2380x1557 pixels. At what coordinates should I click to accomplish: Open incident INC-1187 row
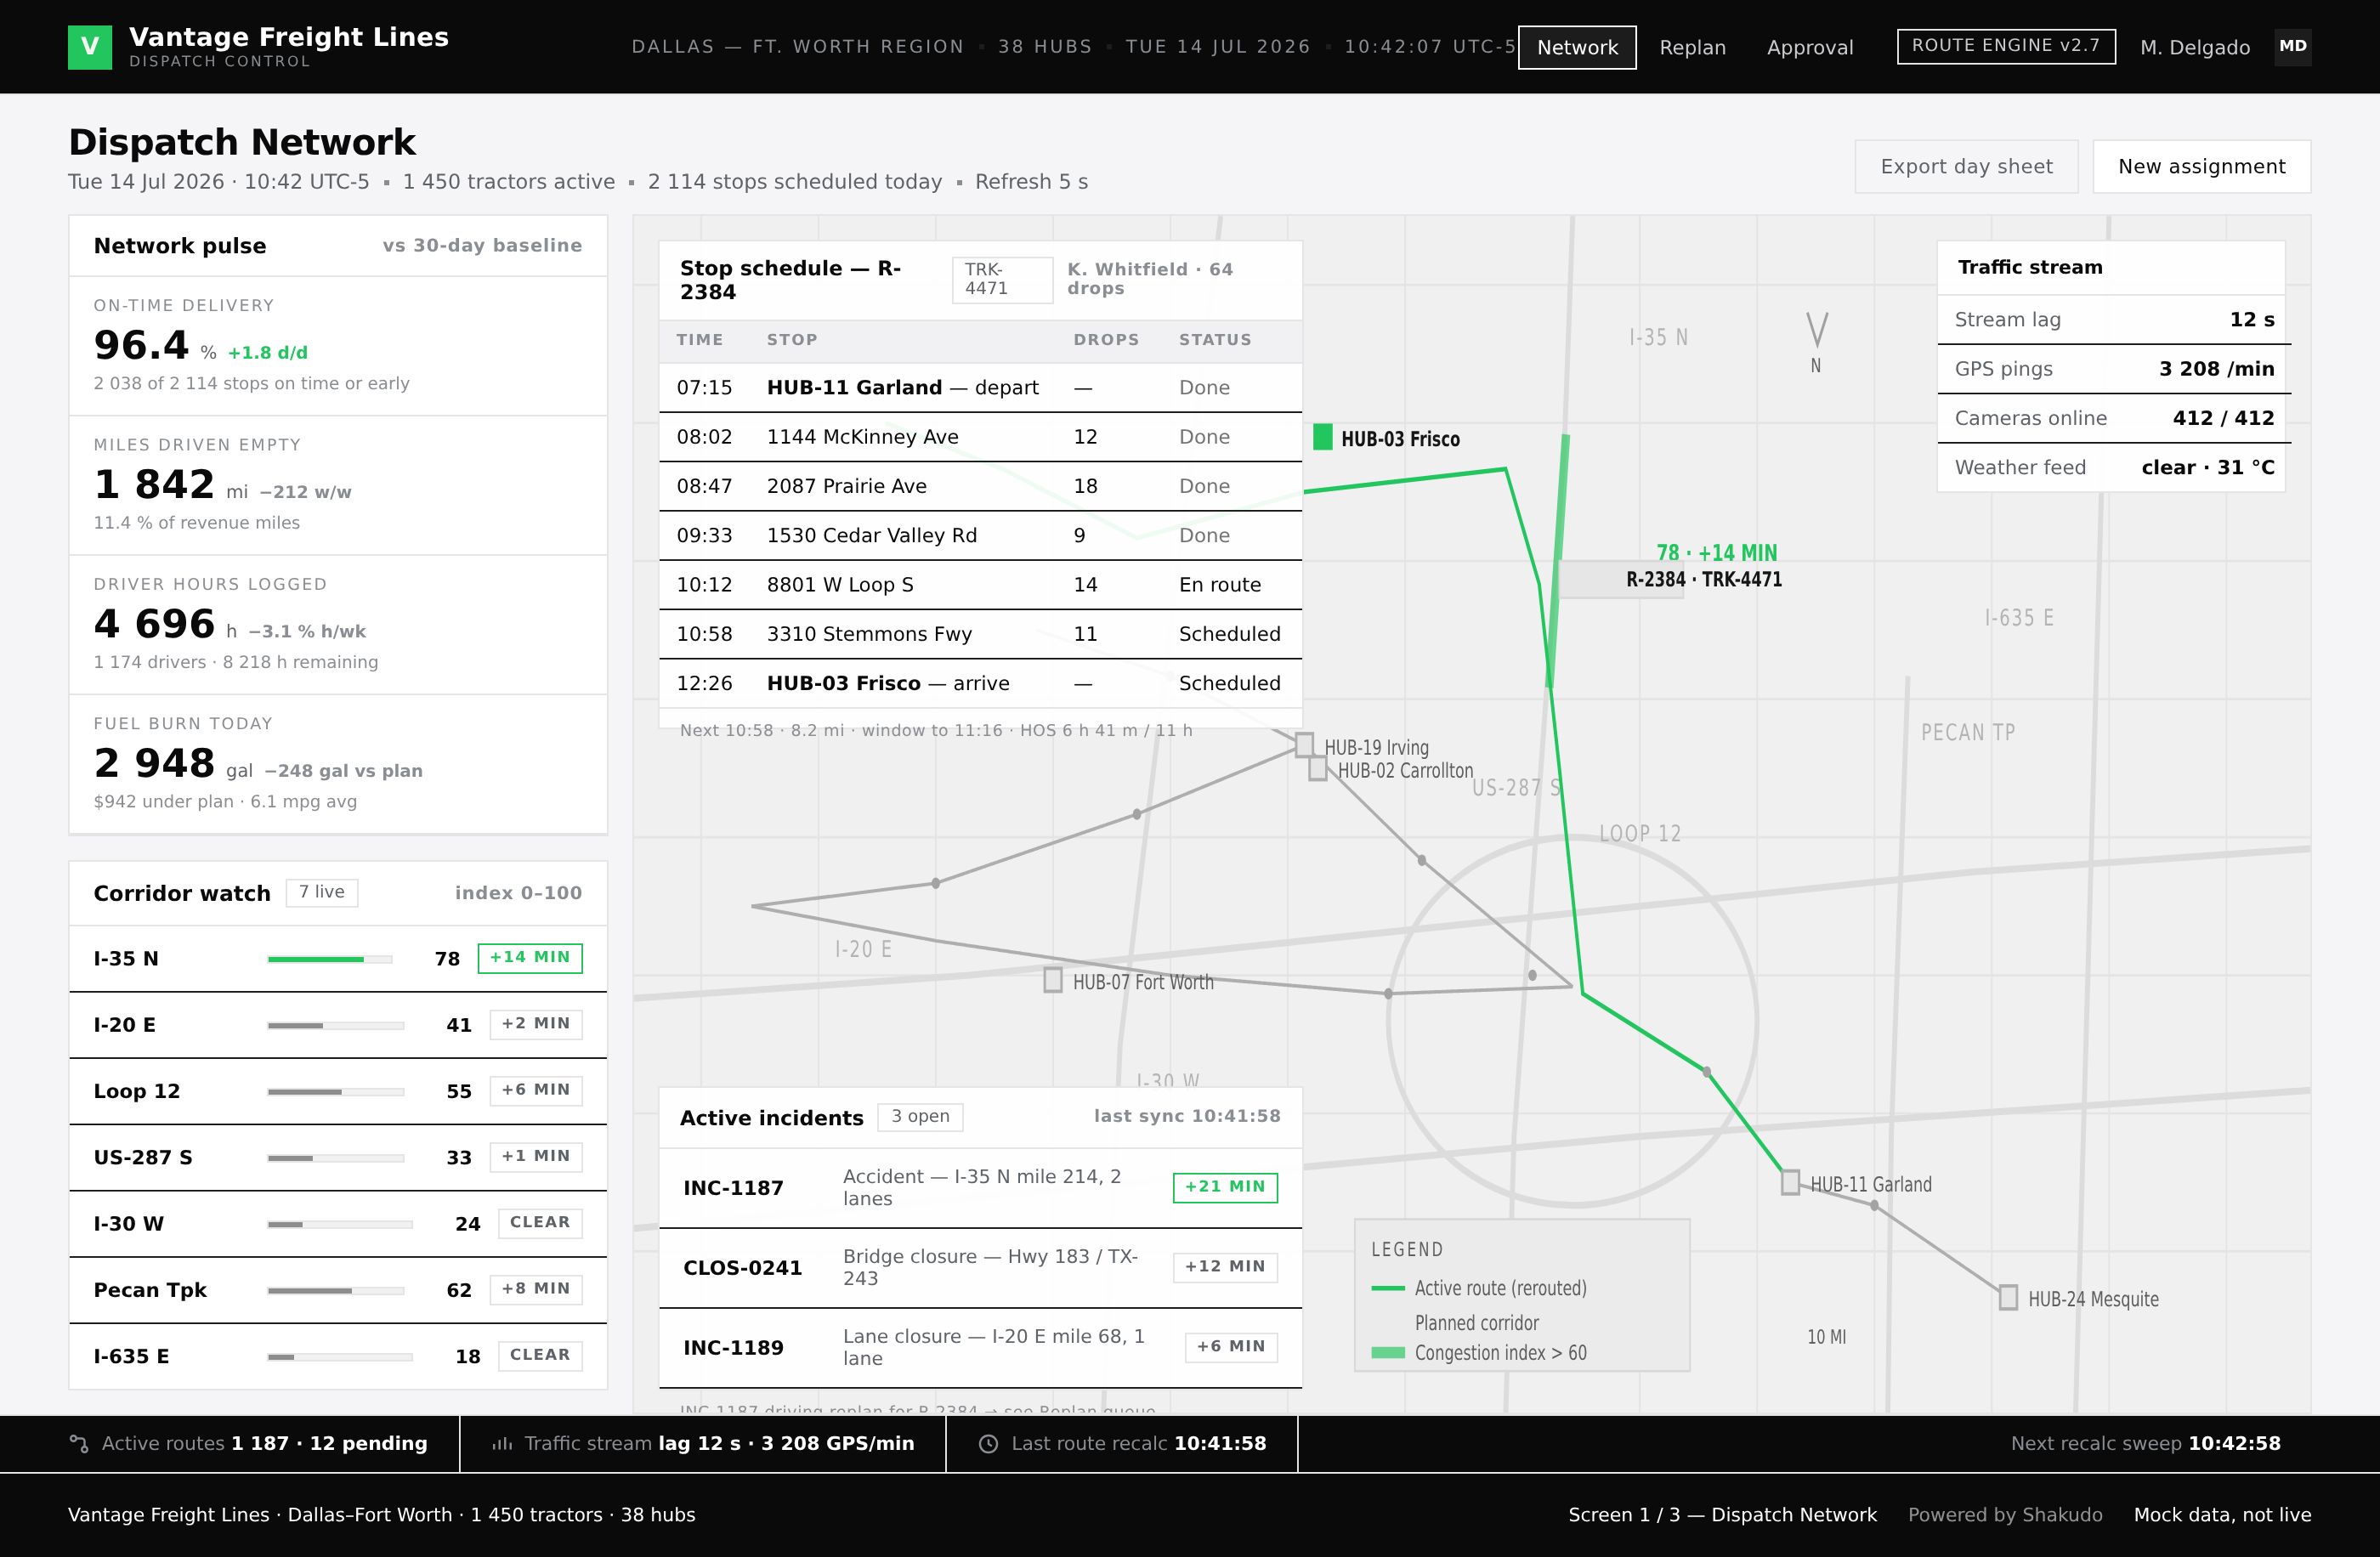click(980, 1187)
